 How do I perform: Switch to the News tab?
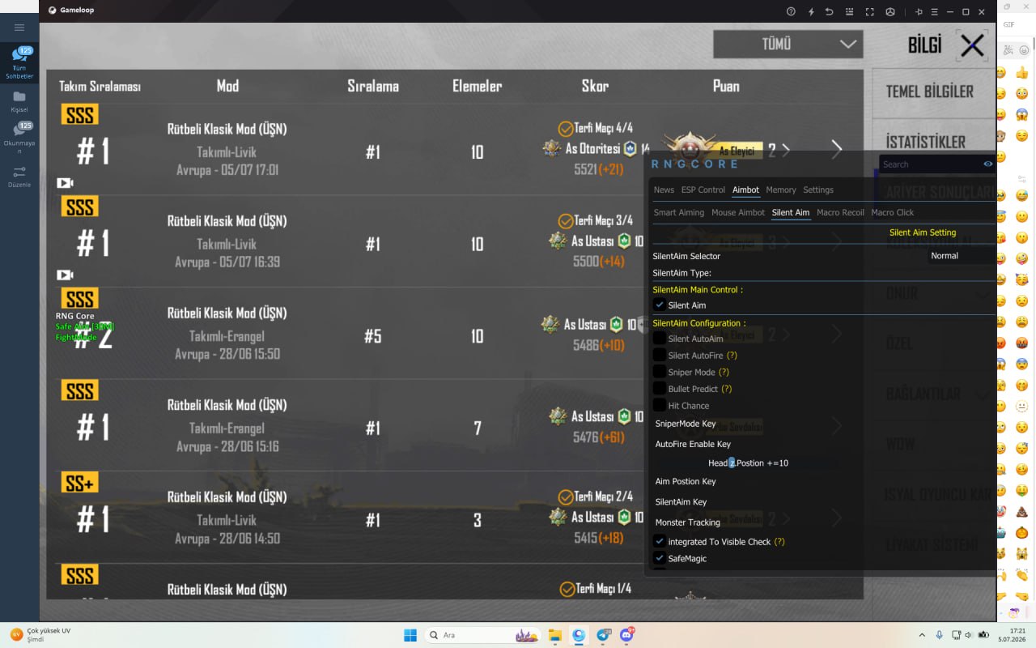click(x=664, y=190)
